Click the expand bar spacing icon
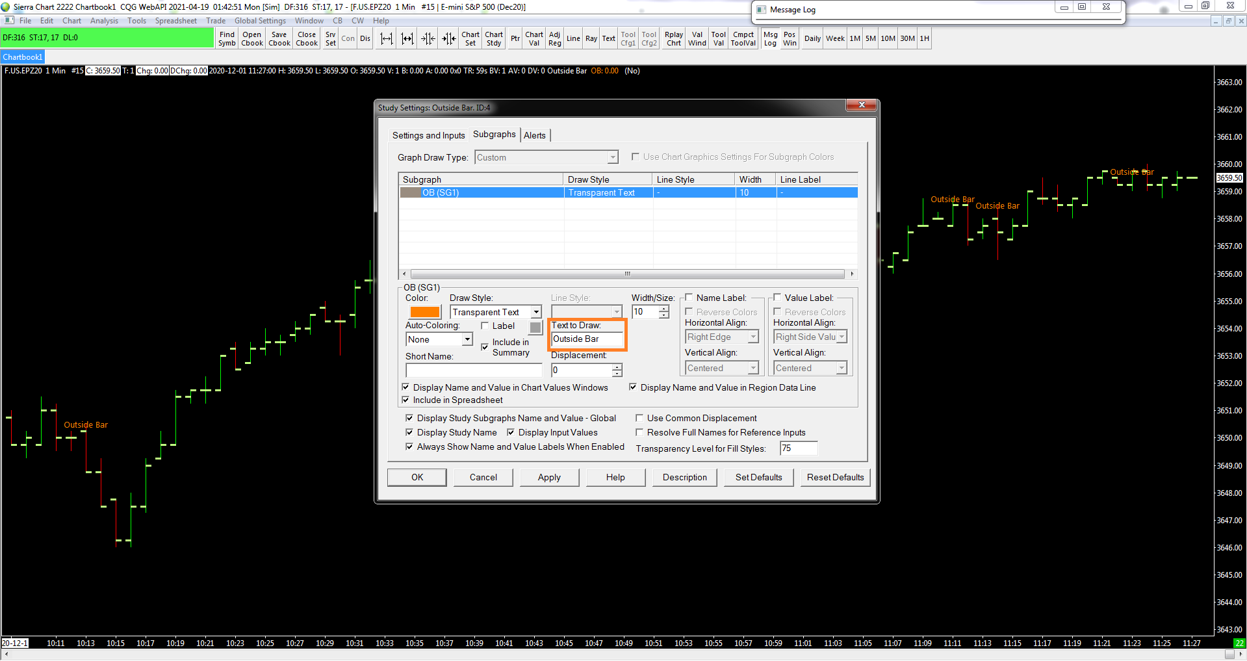1247x661 pixels. coord(387,39)
